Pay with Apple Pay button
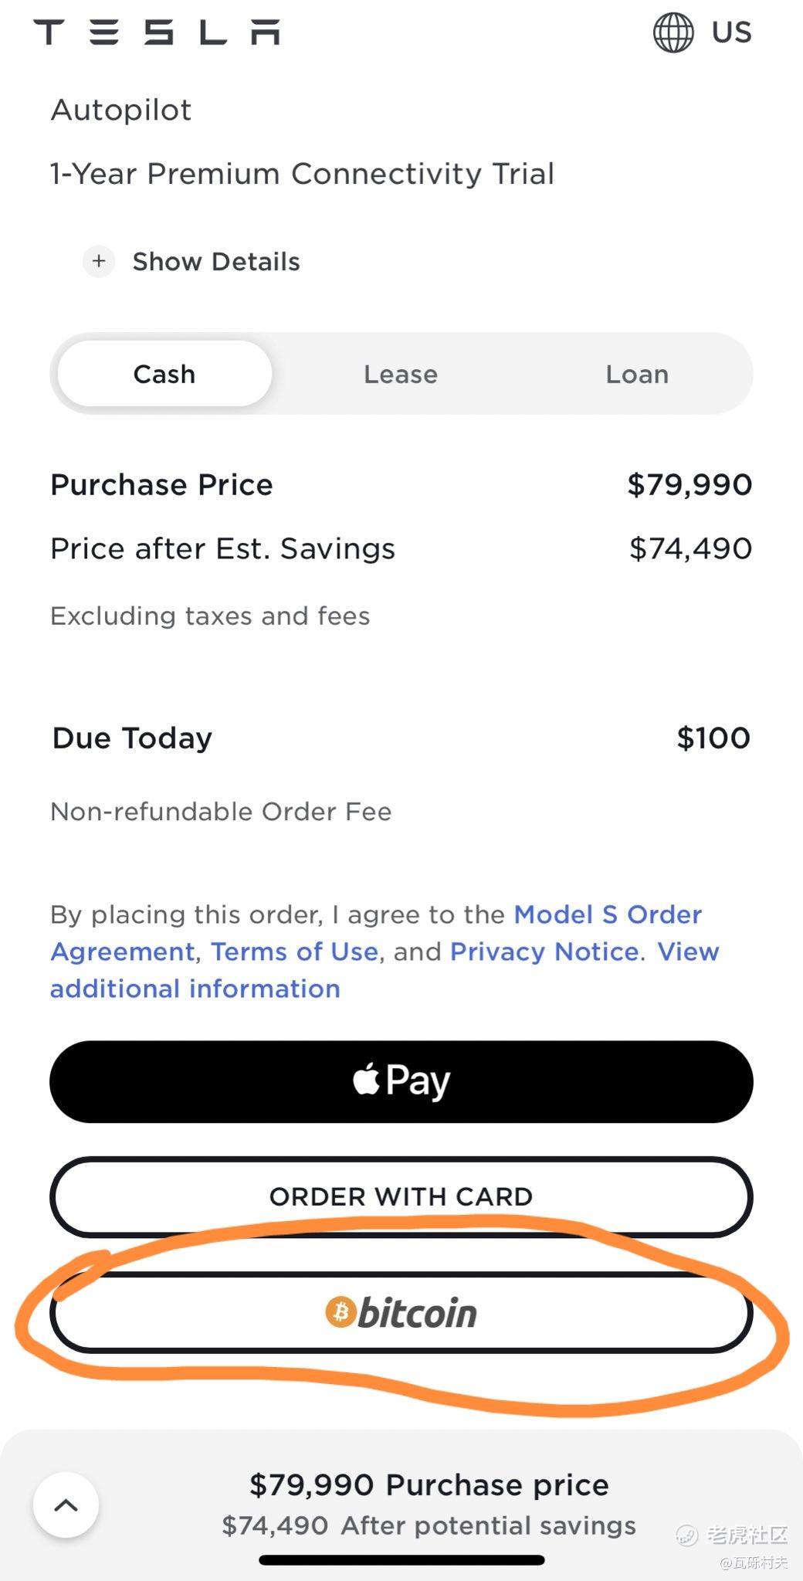This screenshot has width=803, height=1581. (x=401, y=1081)
